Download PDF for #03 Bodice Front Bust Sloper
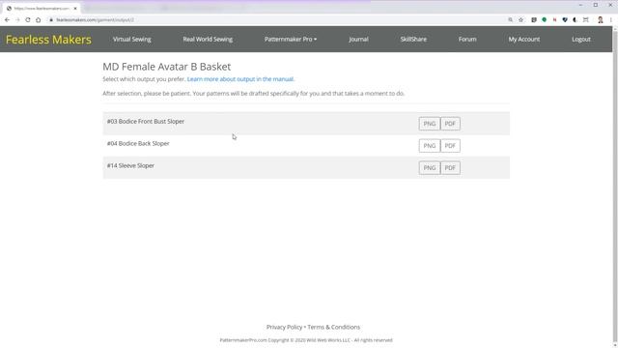The image size is (618, 348). click(x=450, y=124)
